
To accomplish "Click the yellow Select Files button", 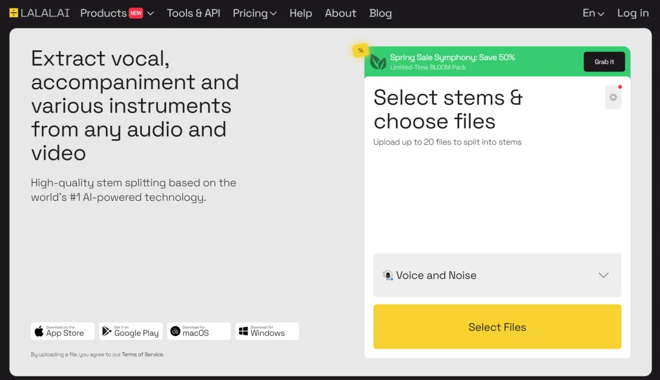I will (497, 327).
